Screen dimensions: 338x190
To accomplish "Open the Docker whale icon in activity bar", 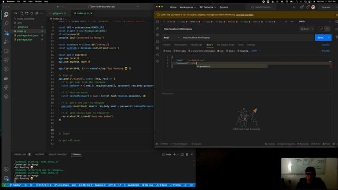I will click(6, 79).
